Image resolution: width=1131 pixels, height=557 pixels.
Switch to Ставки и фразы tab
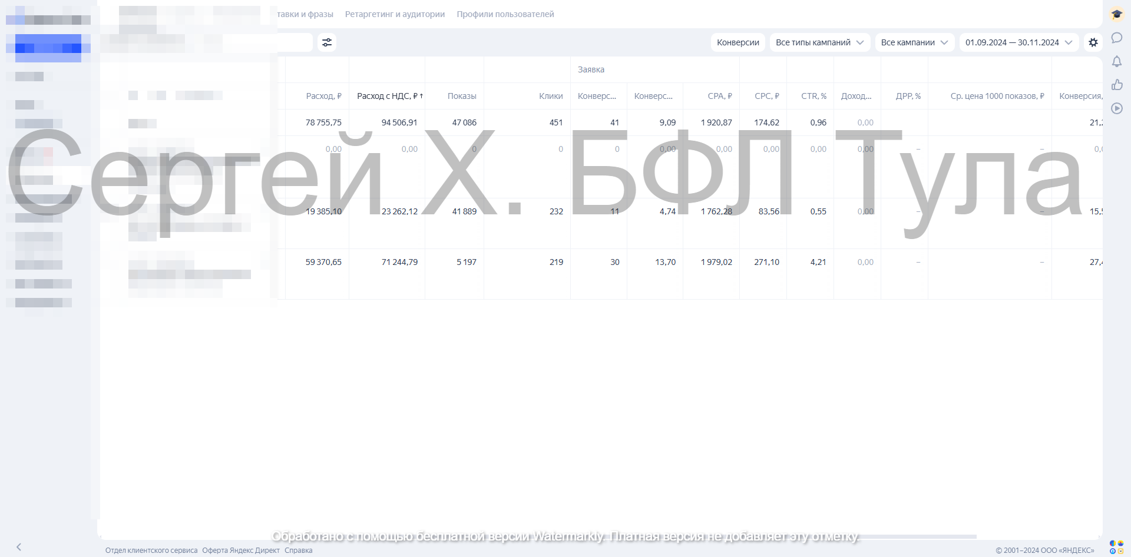[x=305, y=14]
